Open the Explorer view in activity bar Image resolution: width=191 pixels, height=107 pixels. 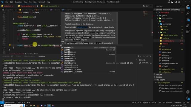188,7
